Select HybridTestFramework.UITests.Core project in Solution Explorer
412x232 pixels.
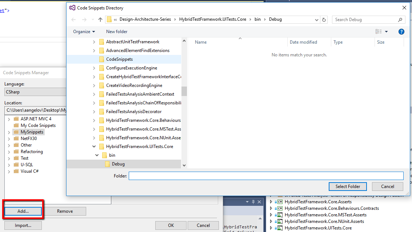click(318, 228)
